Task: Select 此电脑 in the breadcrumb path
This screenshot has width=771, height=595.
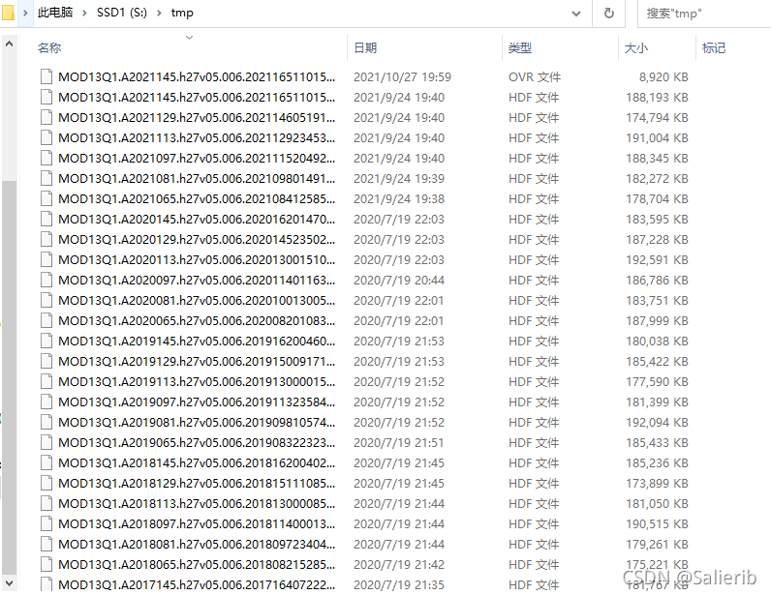Action: pyautogui.click(x=55, y=13)
